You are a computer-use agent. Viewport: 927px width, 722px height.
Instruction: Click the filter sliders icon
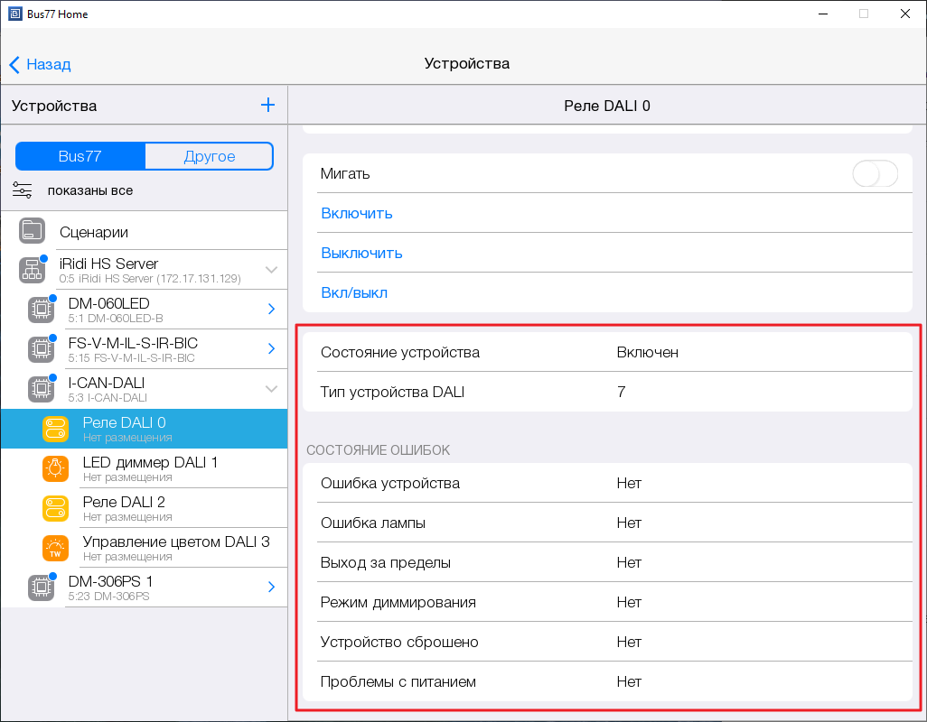23,190
